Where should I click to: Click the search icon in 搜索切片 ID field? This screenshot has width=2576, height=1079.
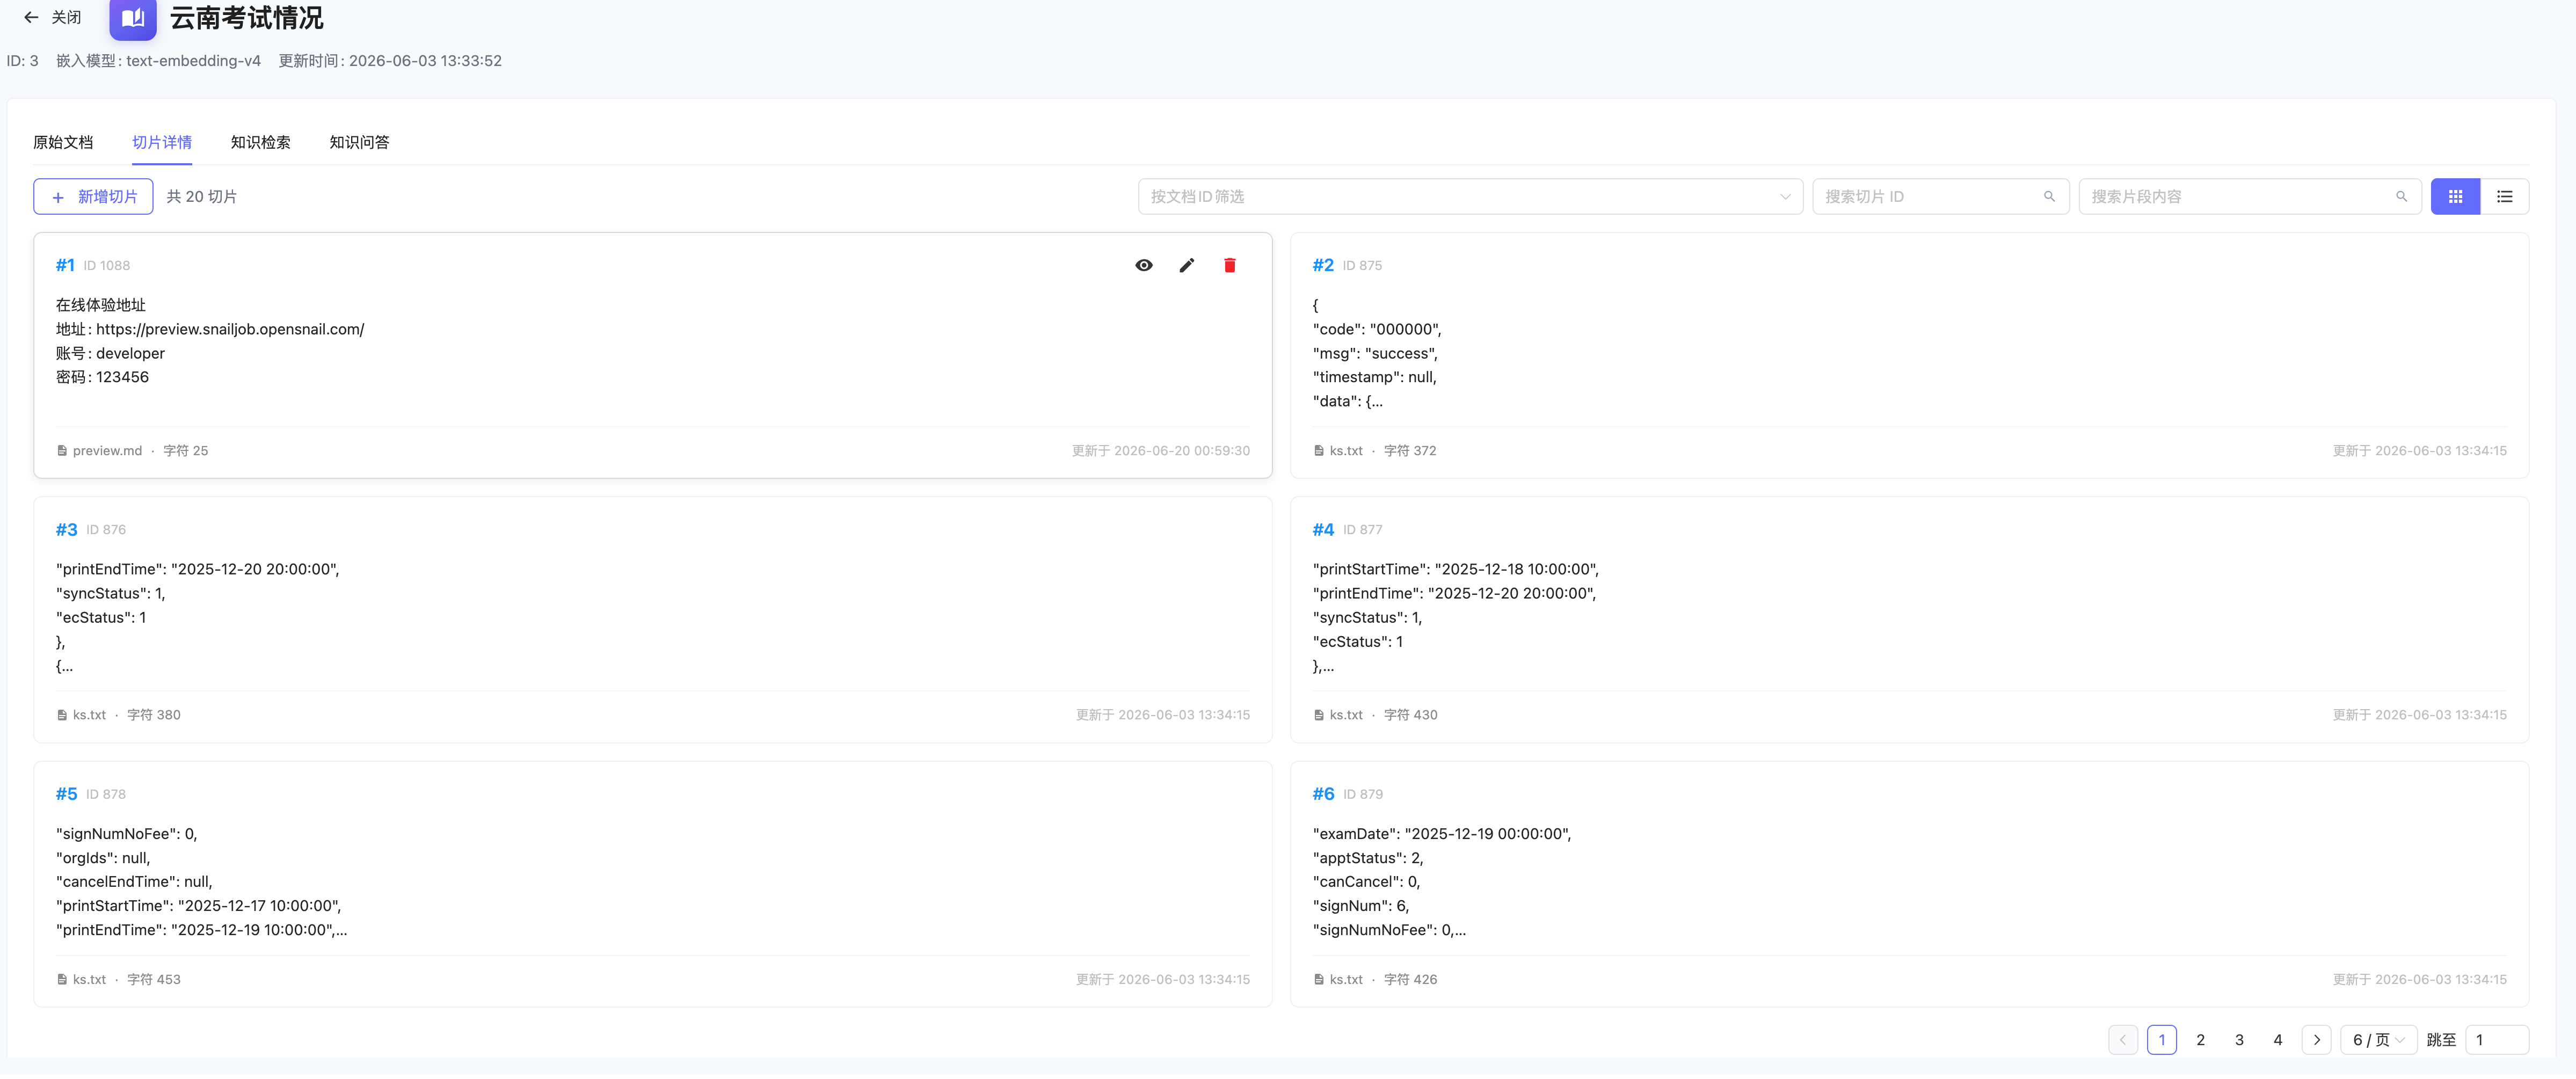point(2049,197)
